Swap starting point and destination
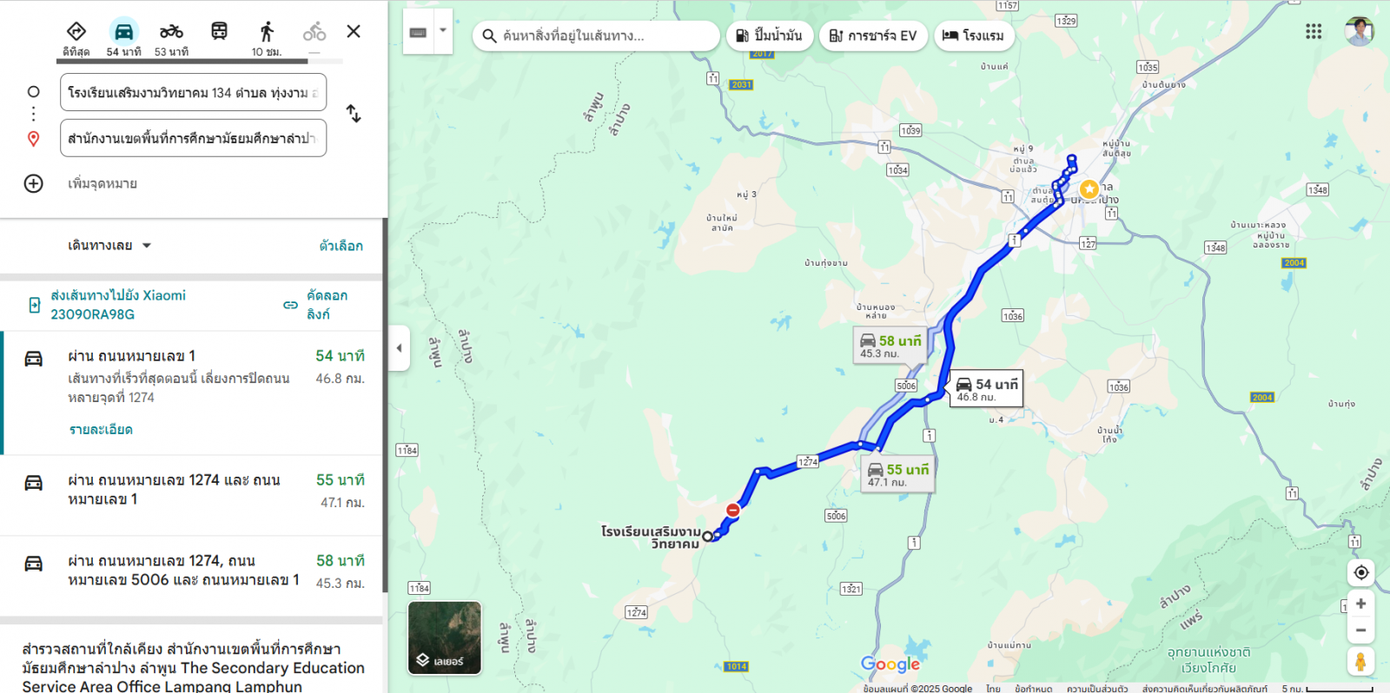1390x693 pixels. click(x=354, y=114)
